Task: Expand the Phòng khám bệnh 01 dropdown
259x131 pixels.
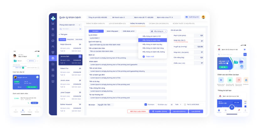Action: pyautogui.click(x=70, y=25)
